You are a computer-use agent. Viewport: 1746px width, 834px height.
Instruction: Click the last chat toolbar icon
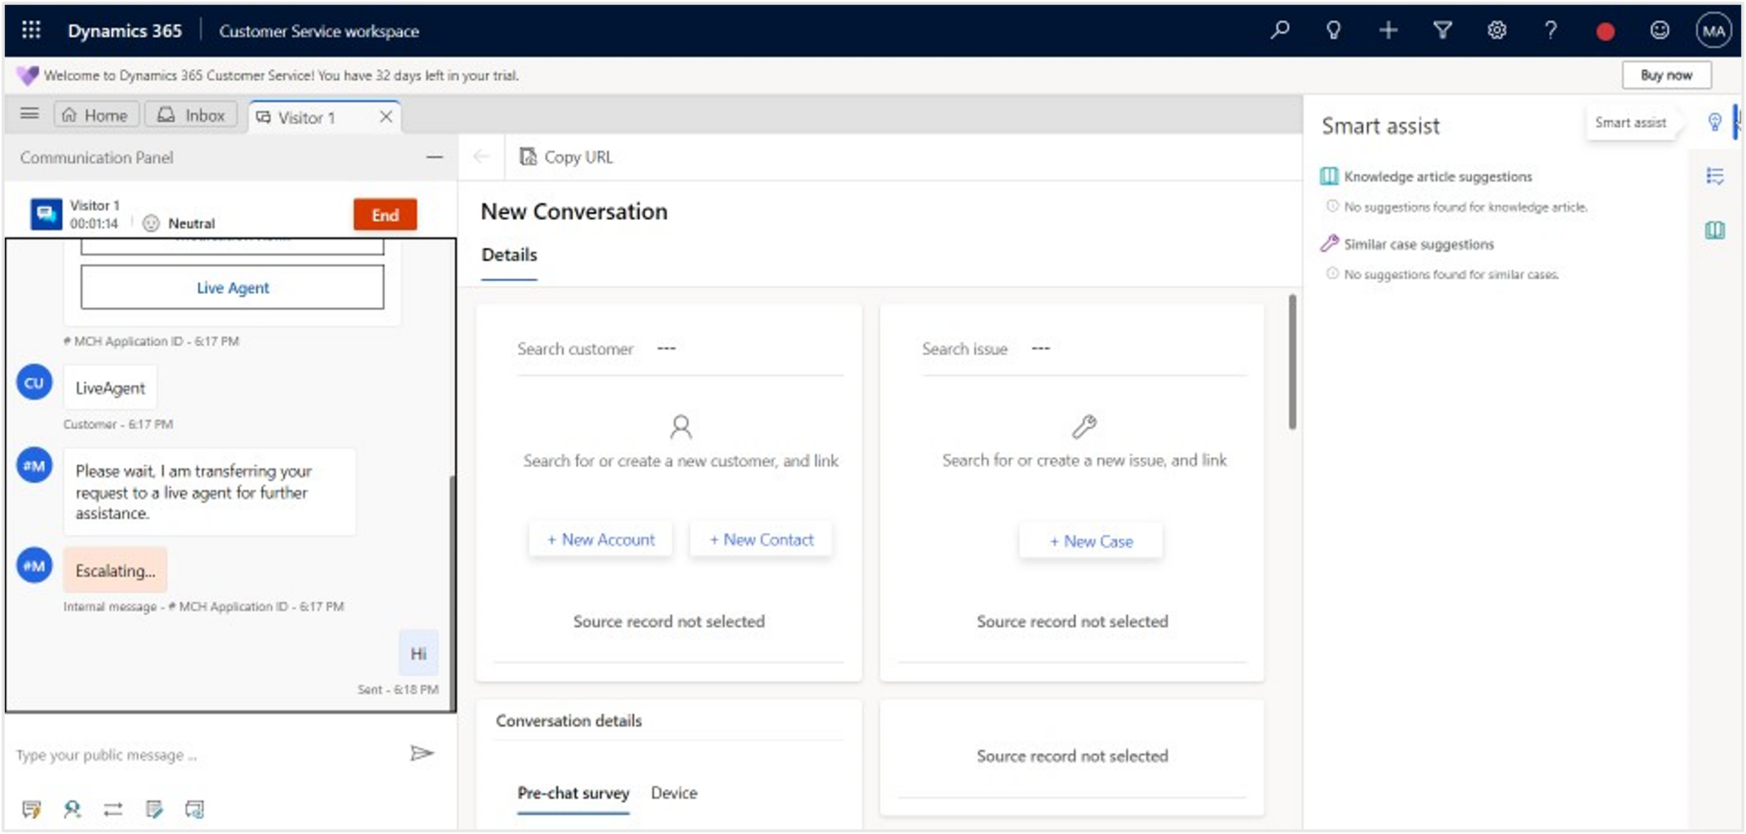[x=194, y=810]
